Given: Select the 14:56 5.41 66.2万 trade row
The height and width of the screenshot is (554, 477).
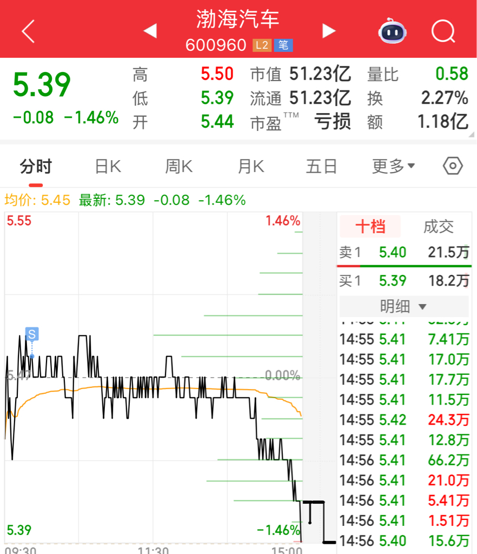Looking at the screenshot, I should (404, 460).
